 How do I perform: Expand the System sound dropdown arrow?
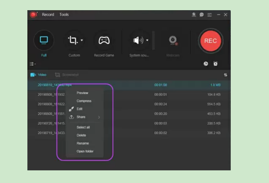tap(147, 40)
